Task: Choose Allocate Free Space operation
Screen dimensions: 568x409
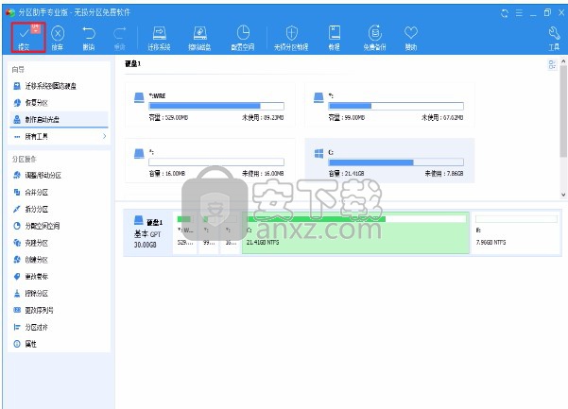Action: pos(60,226)
